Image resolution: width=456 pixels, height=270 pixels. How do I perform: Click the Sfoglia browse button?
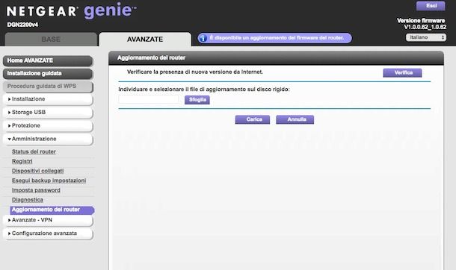click(x=197, y=100)
